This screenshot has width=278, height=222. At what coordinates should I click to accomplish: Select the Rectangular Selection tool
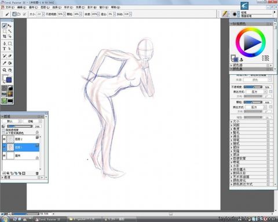coord(5,31)
